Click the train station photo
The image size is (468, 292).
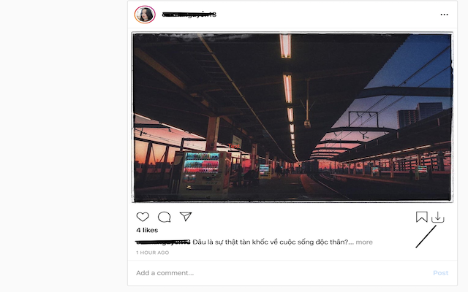(x=292, y=117)
